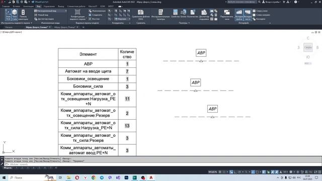Open the Photoshop icon on taskbar
Viewport: 322px width, 181px height.
[x=126, y=177]
